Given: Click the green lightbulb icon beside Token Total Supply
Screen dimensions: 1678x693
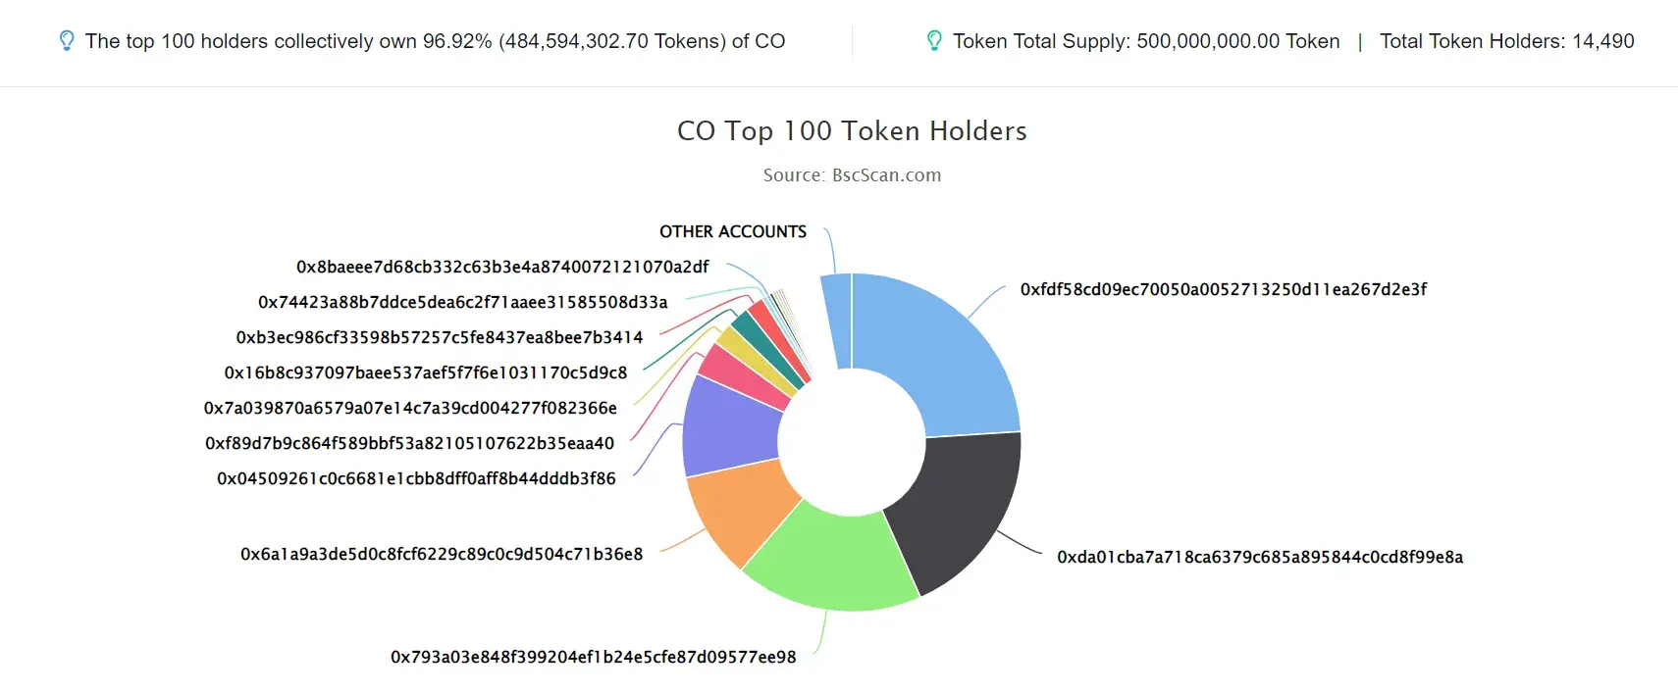Looking at the screenshot, I should coord(934,41).
